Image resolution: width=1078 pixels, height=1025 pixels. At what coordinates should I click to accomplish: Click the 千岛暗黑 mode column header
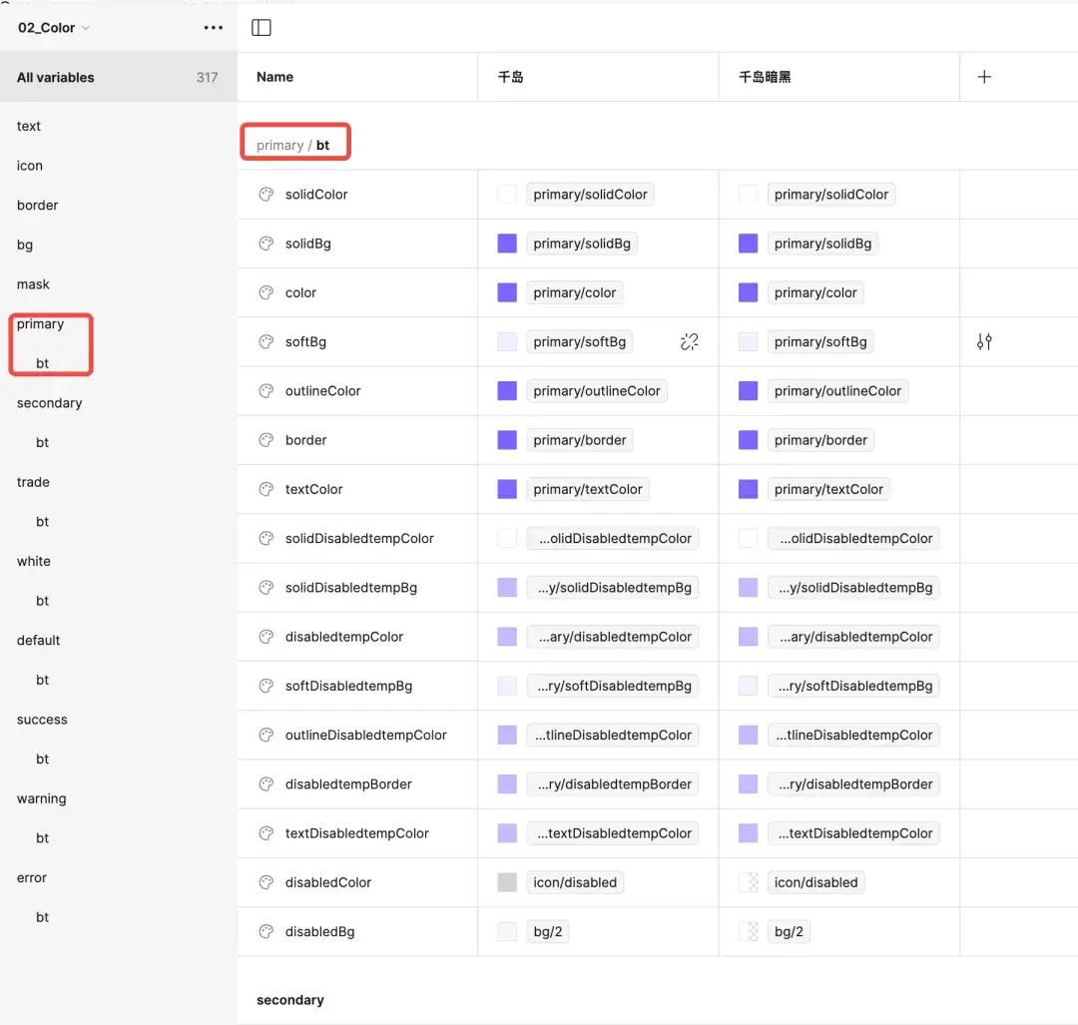pos(765,77)
